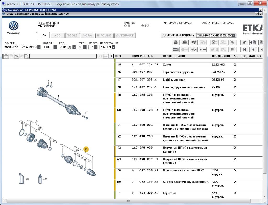Switch to the EPC tab

[43, 35]
